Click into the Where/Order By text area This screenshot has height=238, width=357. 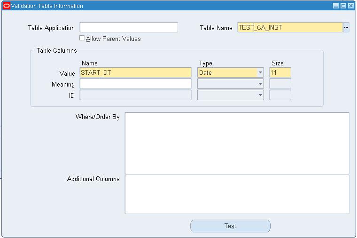(x=237, y=143)
